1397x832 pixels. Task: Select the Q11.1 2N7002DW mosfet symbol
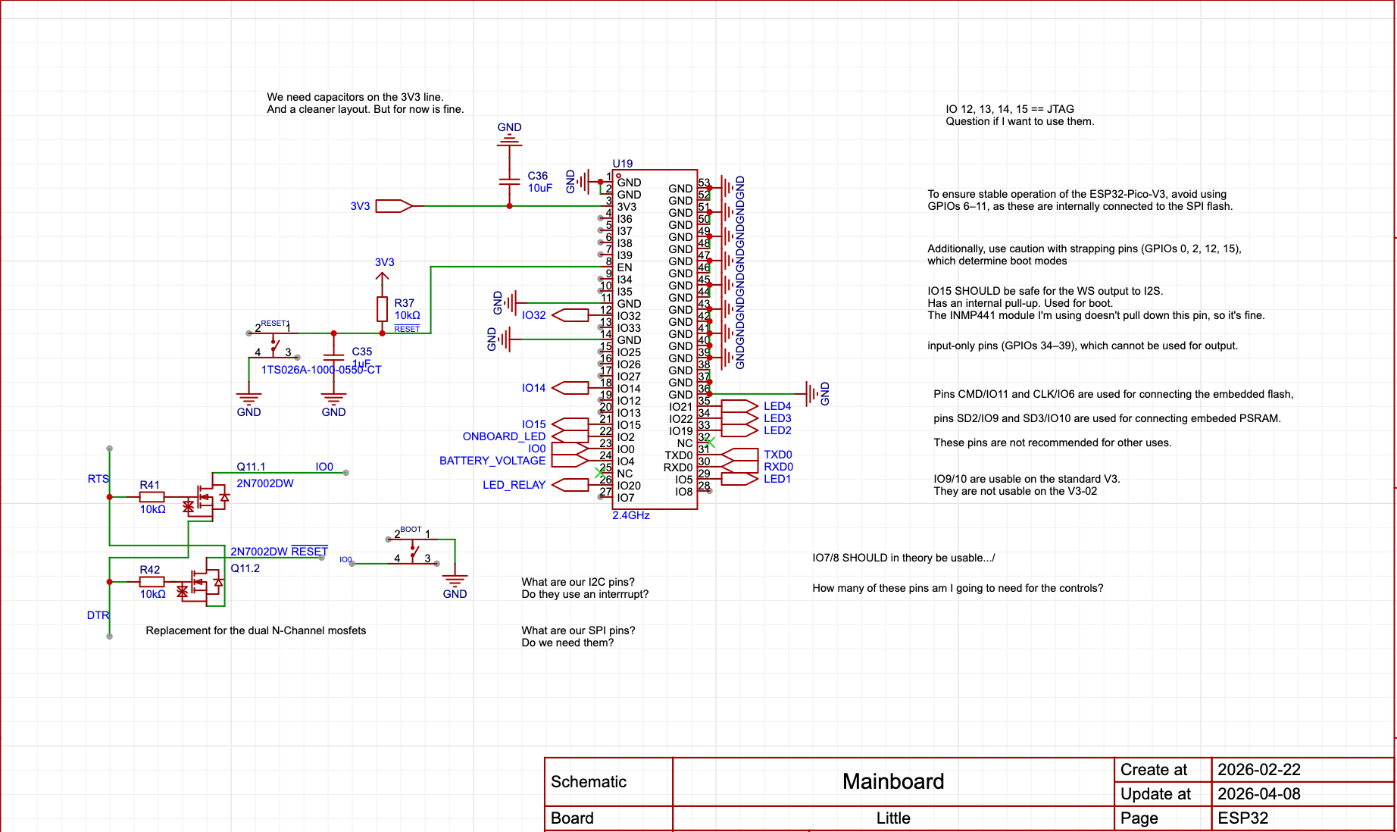click(x=206, y=499)
